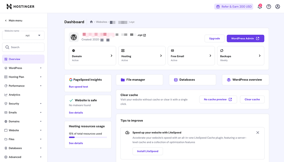This screenshot has width=284, height=162.
Task: Click the help question mark icon
Action: (269, 6)
